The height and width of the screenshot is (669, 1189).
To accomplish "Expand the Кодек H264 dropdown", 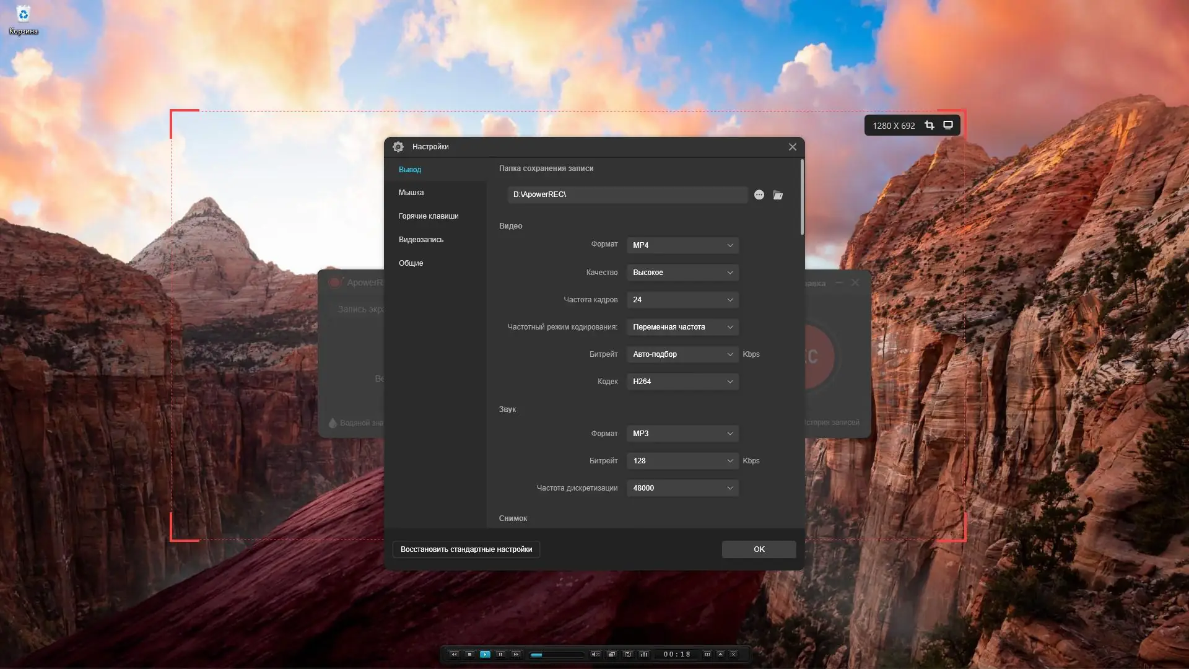I will click(x=682, y=382).
